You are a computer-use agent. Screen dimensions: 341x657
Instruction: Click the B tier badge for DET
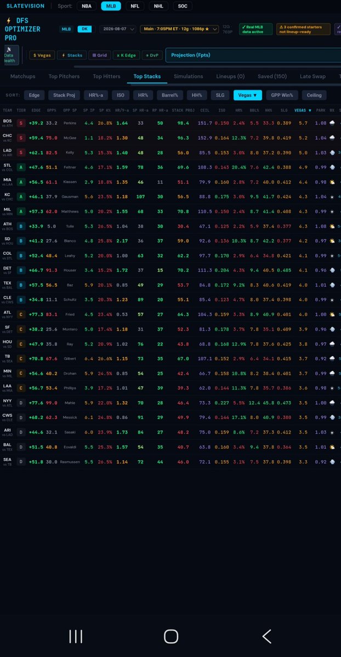coord(21,270)
